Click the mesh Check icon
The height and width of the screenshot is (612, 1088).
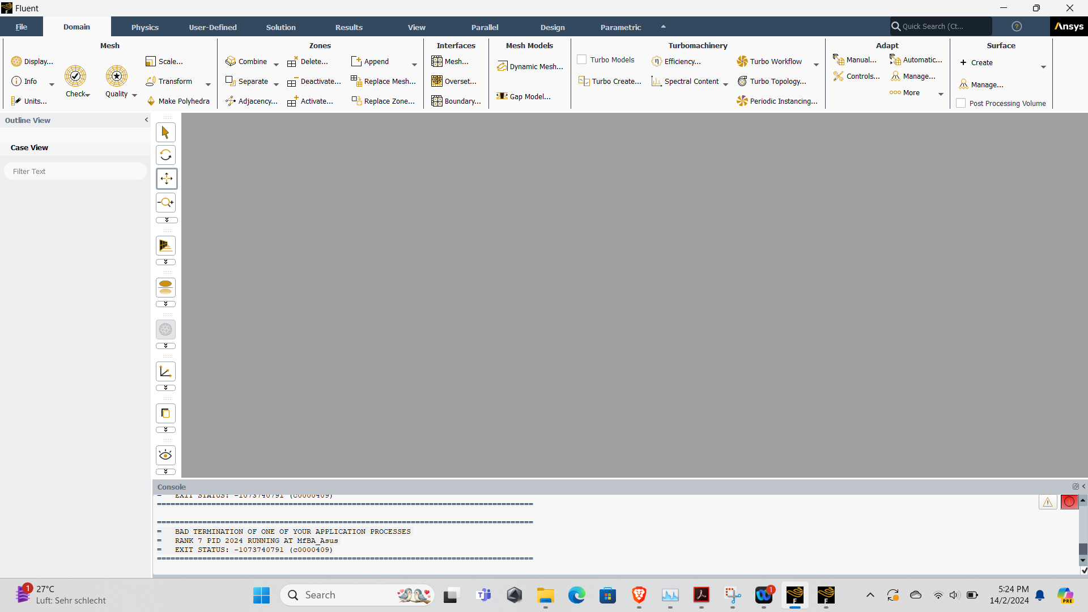point(75,76)
